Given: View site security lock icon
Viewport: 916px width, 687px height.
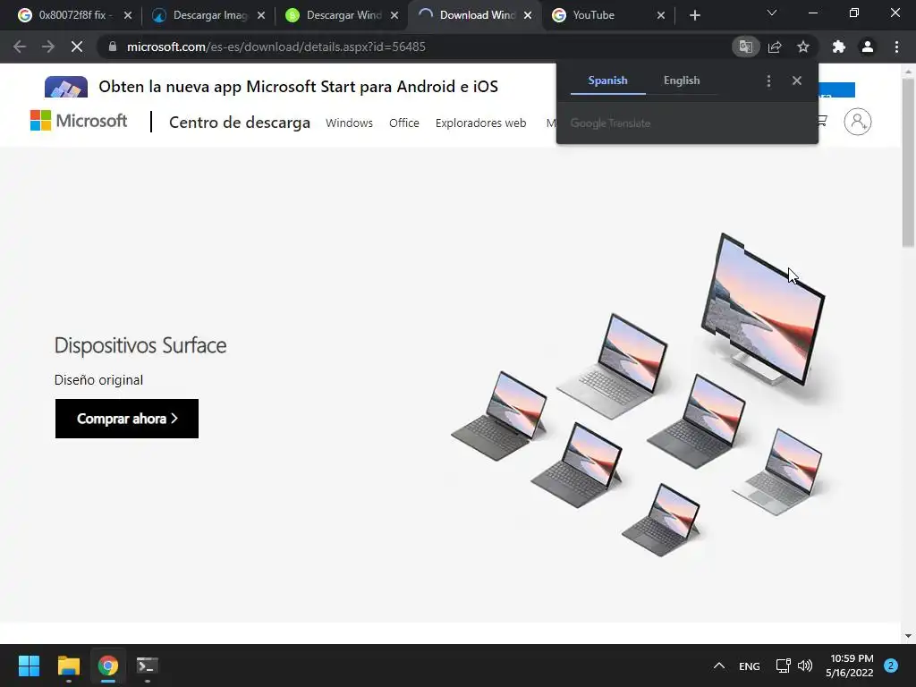Looking at the screenshot, I should point(113,47).
